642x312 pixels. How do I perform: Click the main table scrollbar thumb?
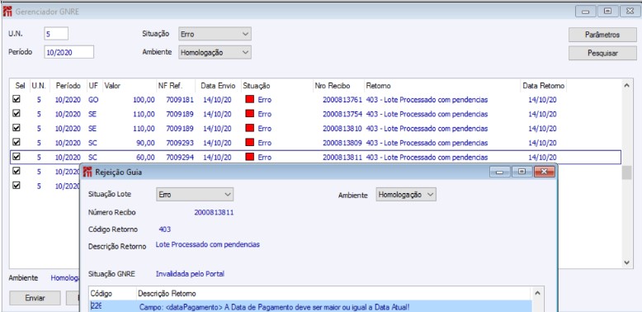pos(626,173)
